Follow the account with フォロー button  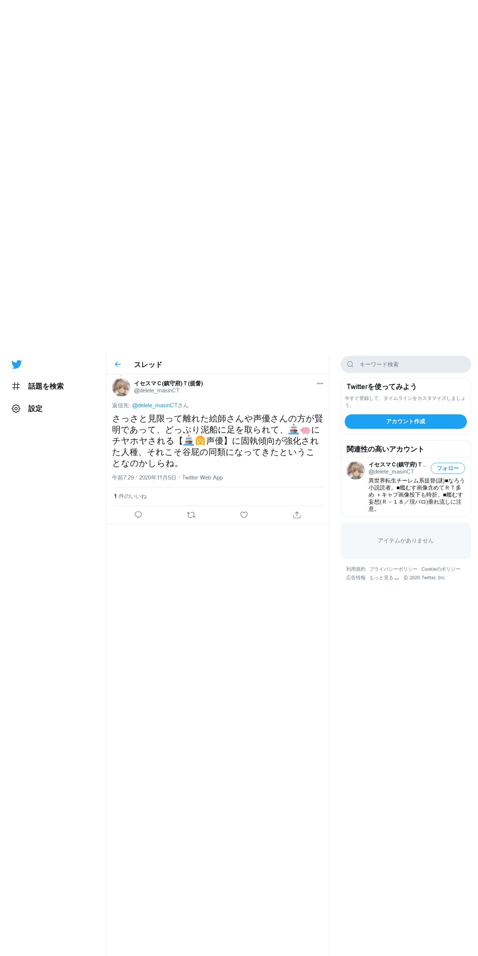click(x=447, y=468)
